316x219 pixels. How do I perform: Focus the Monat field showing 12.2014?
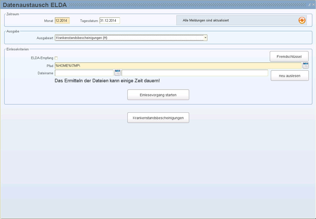pyautogui.click(x=62, y=21)
